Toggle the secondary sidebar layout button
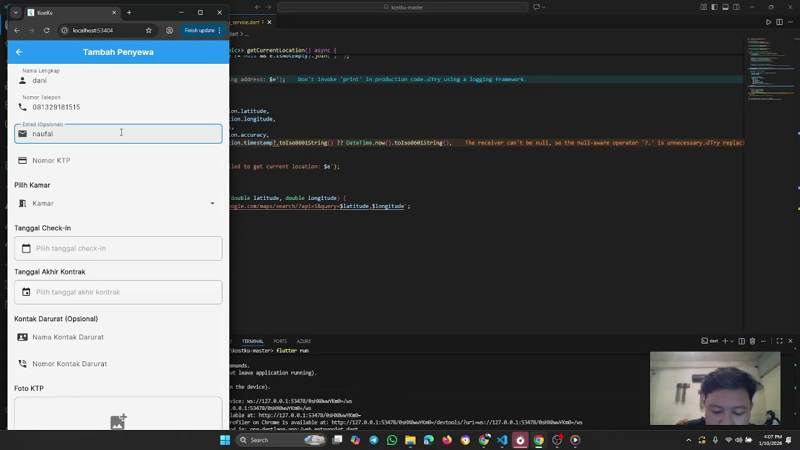Image resolution: width=800 pixels, height=450 pixels. pos(736,7)
